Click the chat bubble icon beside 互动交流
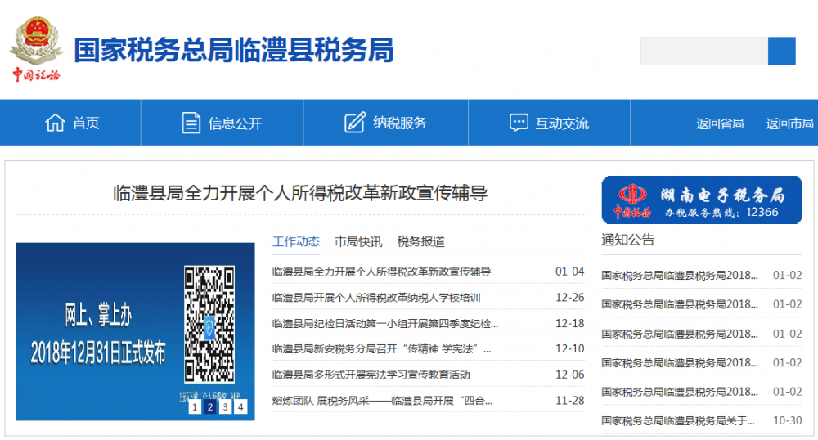 pyautogui.click(x=518, y=123)
